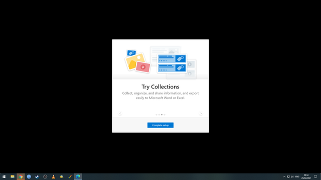Open the Action Center notifications
Screen dimensions: 321x180
(x=315, y=176)
